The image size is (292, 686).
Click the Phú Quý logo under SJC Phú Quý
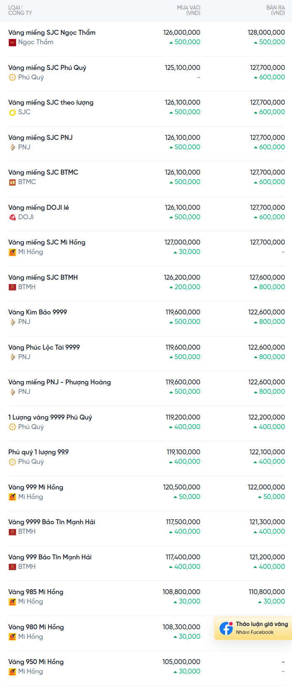[12, 77]
